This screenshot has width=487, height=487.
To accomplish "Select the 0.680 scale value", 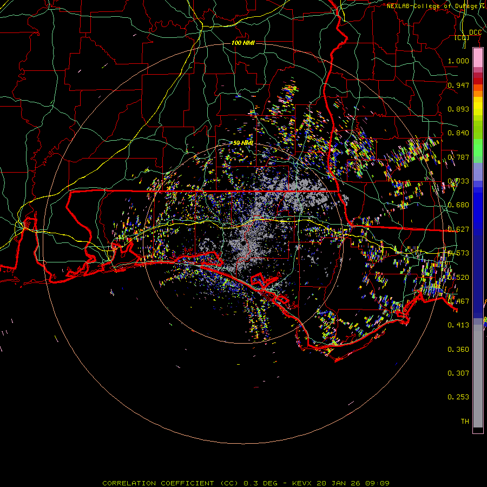I will pyautogui.click(x=458, y=205).
